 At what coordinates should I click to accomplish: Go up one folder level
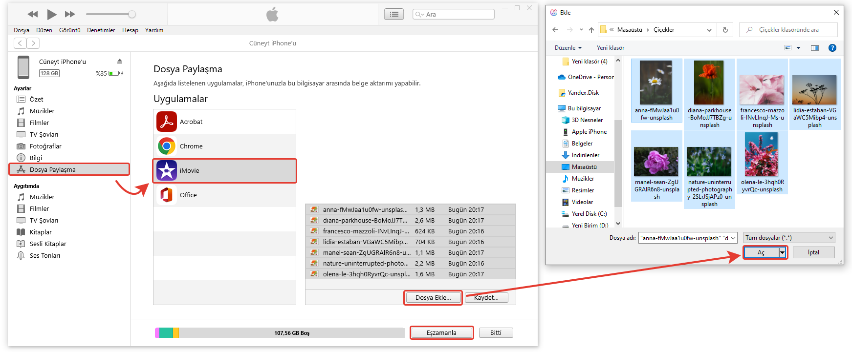pyautogui.click(x=591, y=30)
